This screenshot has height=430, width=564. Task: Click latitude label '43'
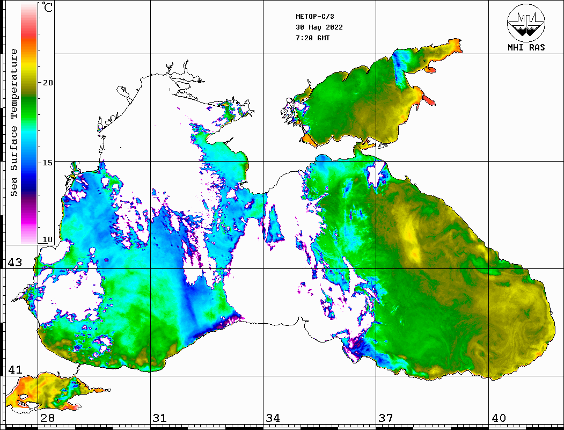pyautogui.click(x=15, y=263)
